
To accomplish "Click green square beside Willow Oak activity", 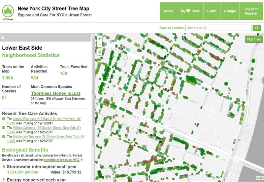I will [4, 128].
